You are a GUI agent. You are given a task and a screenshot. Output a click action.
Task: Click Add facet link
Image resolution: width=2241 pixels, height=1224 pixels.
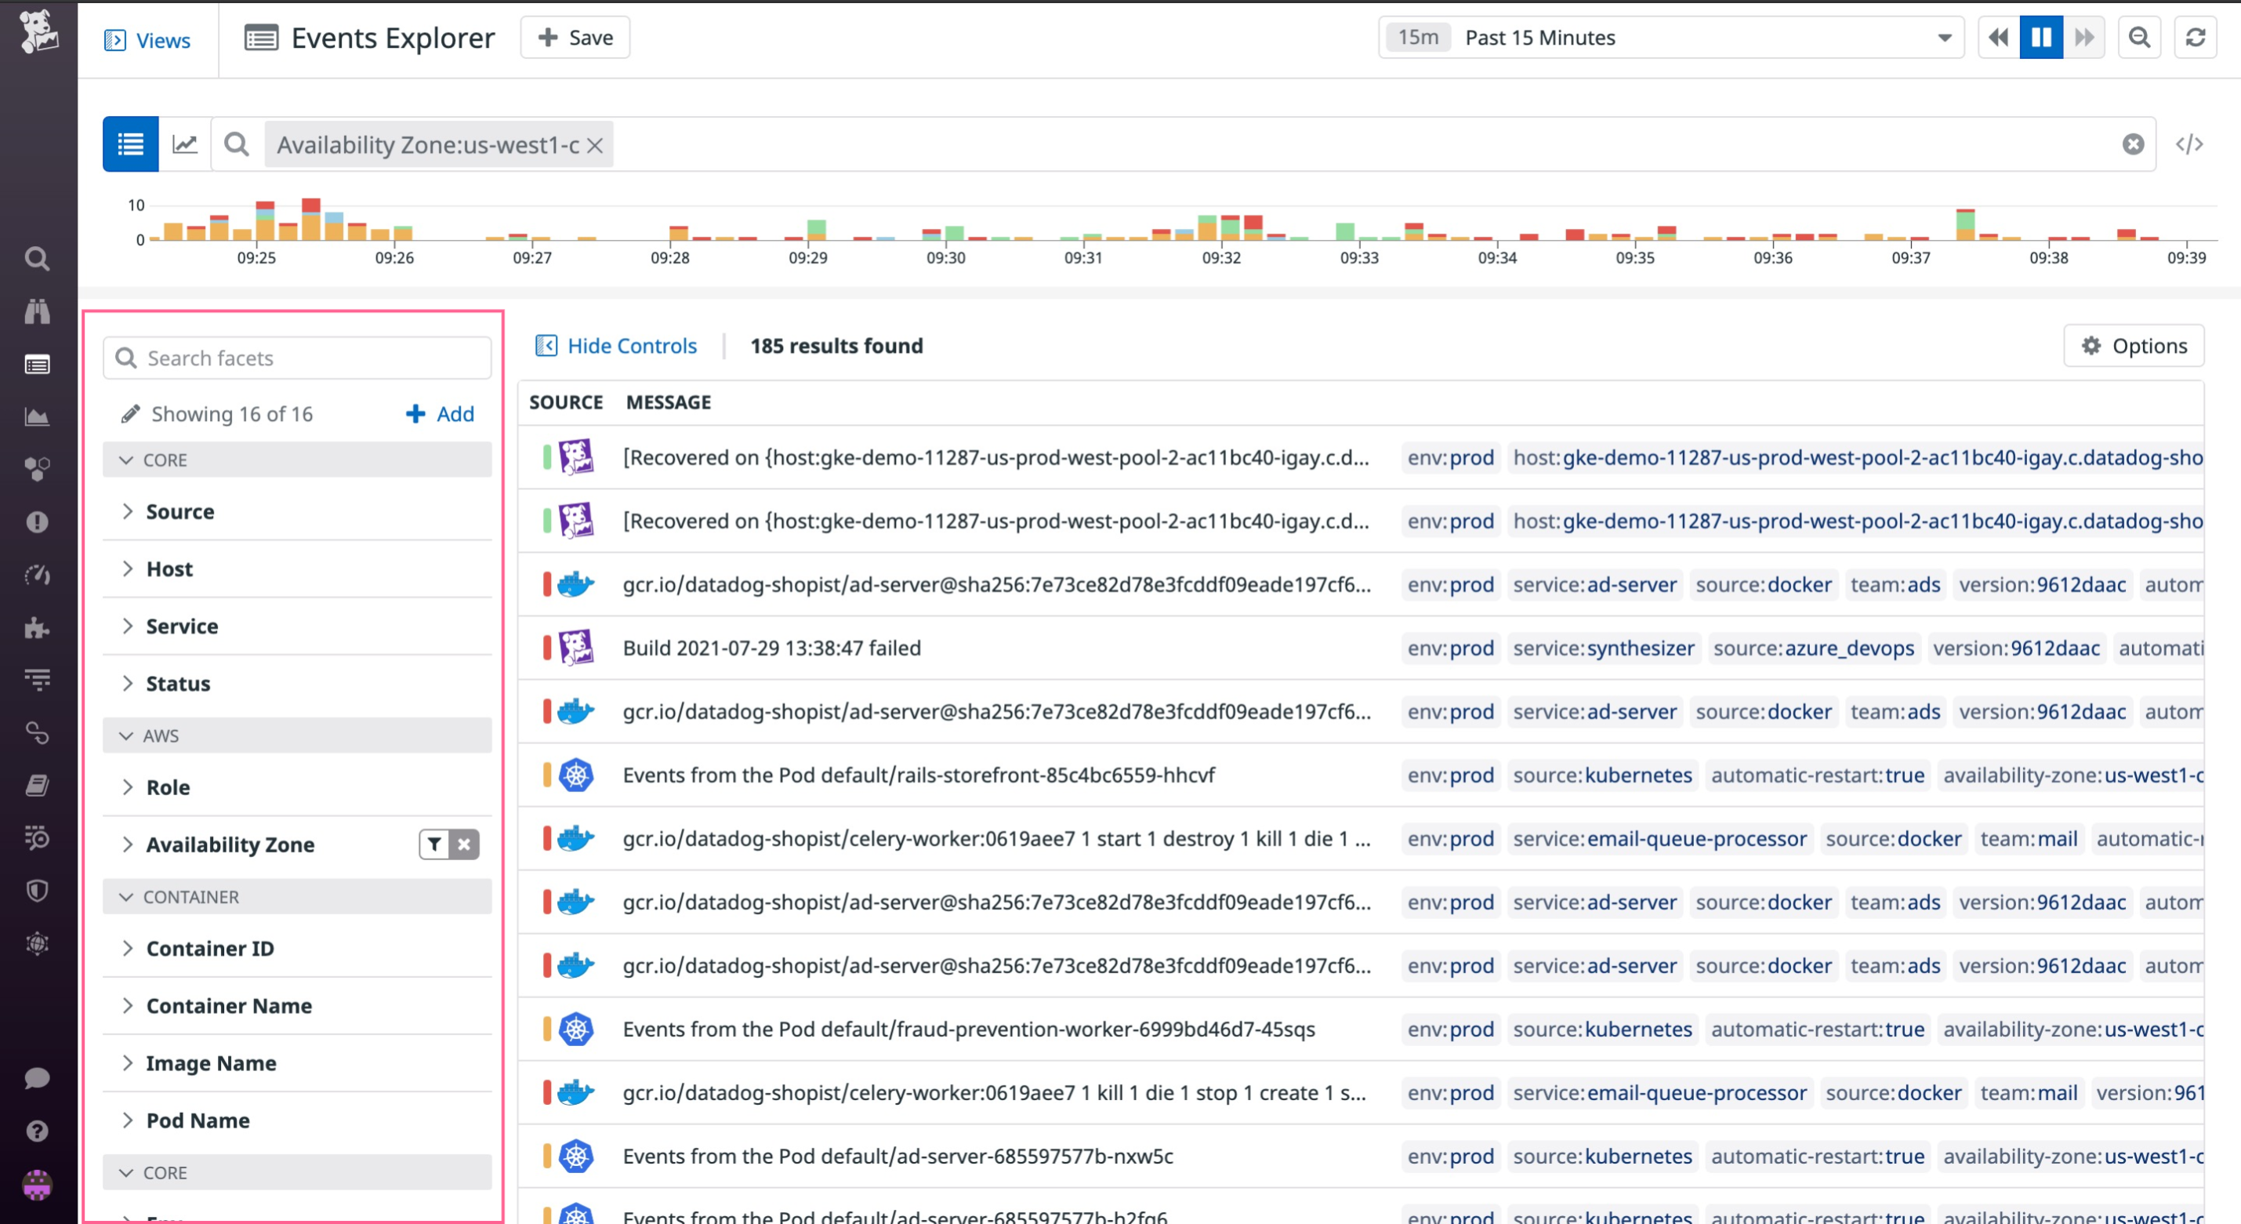tap(441, 413)
